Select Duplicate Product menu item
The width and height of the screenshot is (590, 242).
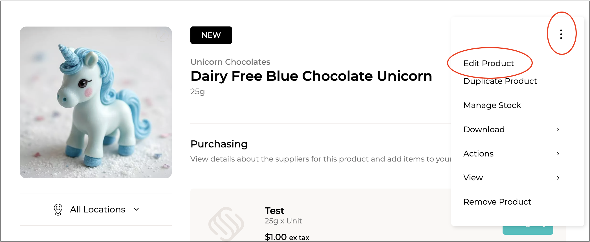pos(500,81)
